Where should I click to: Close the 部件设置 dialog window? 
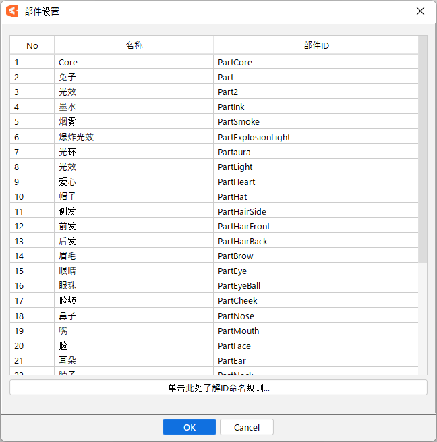pyautogui.click(x=420, y=11)
